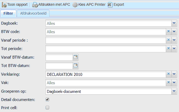Click the Kies APC Printer button label
Screen dimensions: 179x112
point(92,5)
